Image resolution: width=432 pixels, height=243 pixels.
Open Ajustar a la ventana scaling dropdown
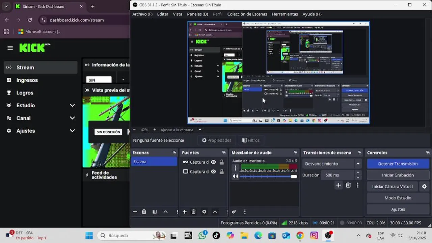[181, 130]
